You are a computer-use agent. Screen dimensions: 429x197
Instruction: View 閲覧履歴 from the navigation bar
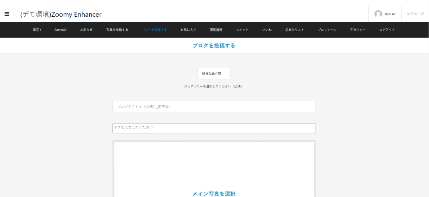pyautogui.click(x=216, y=30)
